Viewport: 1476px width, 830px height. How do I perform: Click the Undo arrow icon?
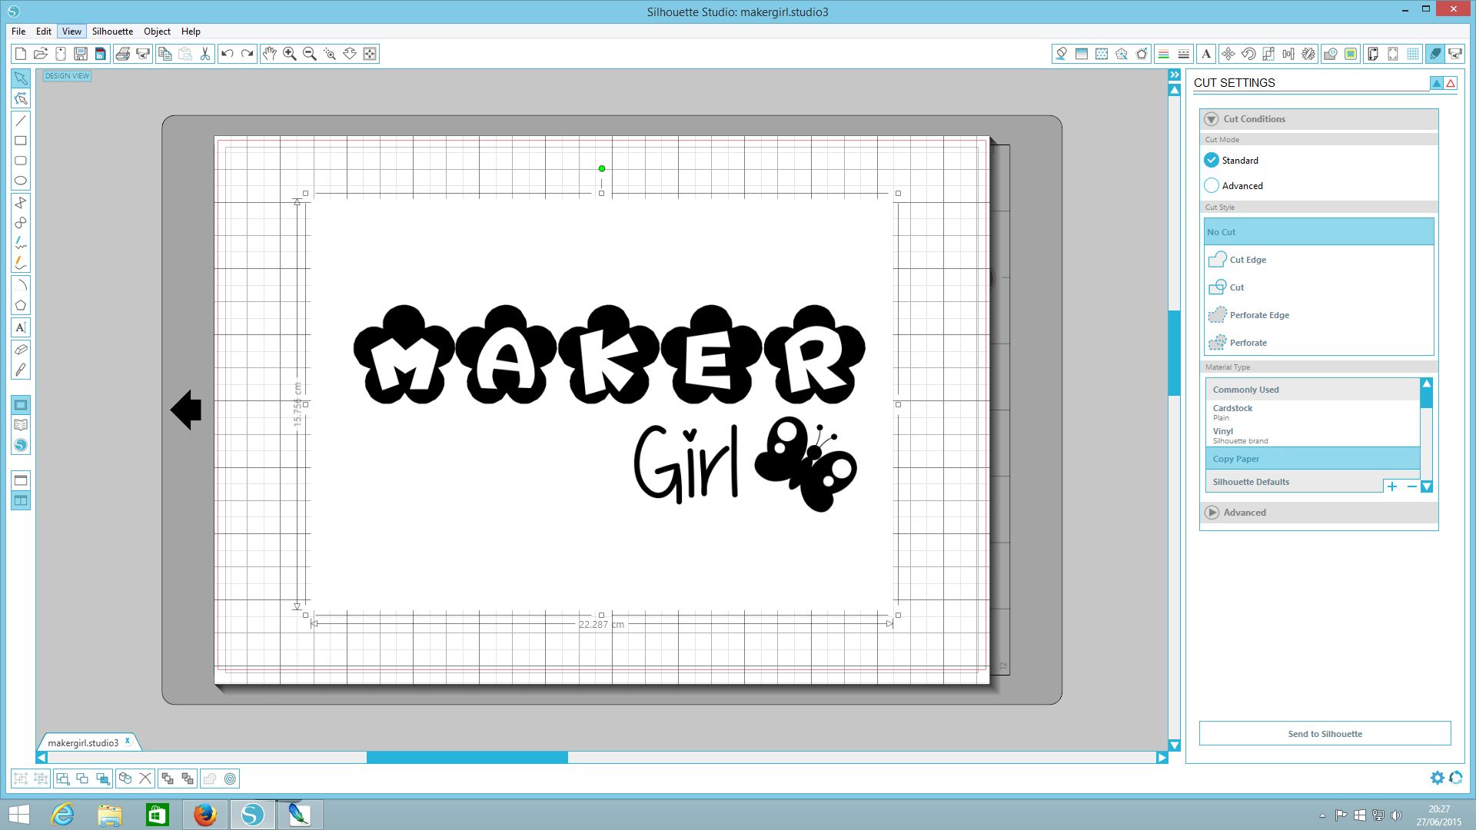pos(227,54)
